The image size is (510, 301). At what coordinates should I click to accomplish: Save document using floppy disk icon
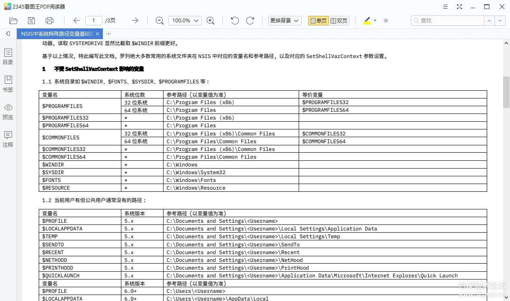coord(31,21)
